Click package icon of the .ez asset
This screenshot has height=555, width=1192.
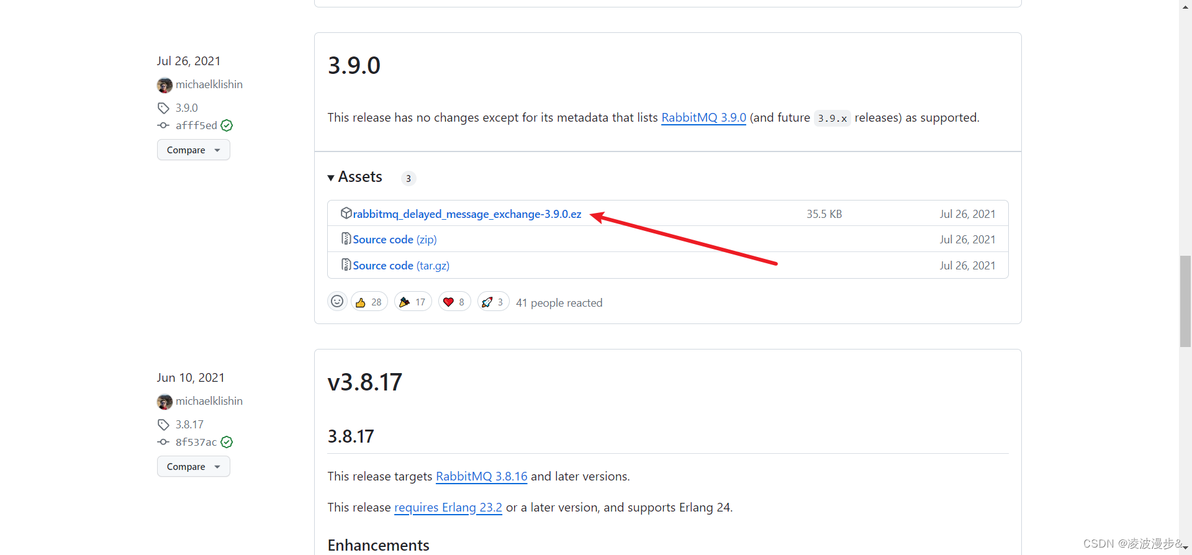(346, 213)
